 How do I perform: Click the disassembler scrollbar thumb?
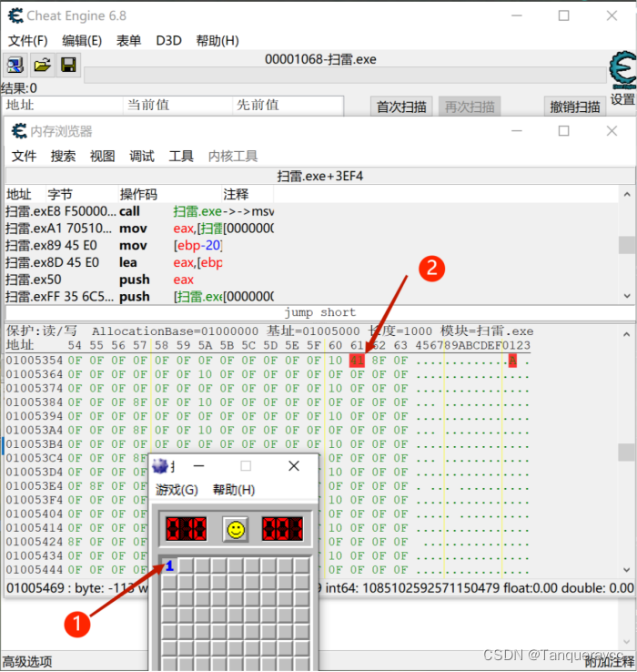[627, 245]
